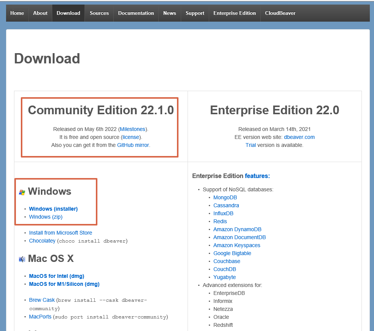Open the MacPorts link

pos(40,317)
